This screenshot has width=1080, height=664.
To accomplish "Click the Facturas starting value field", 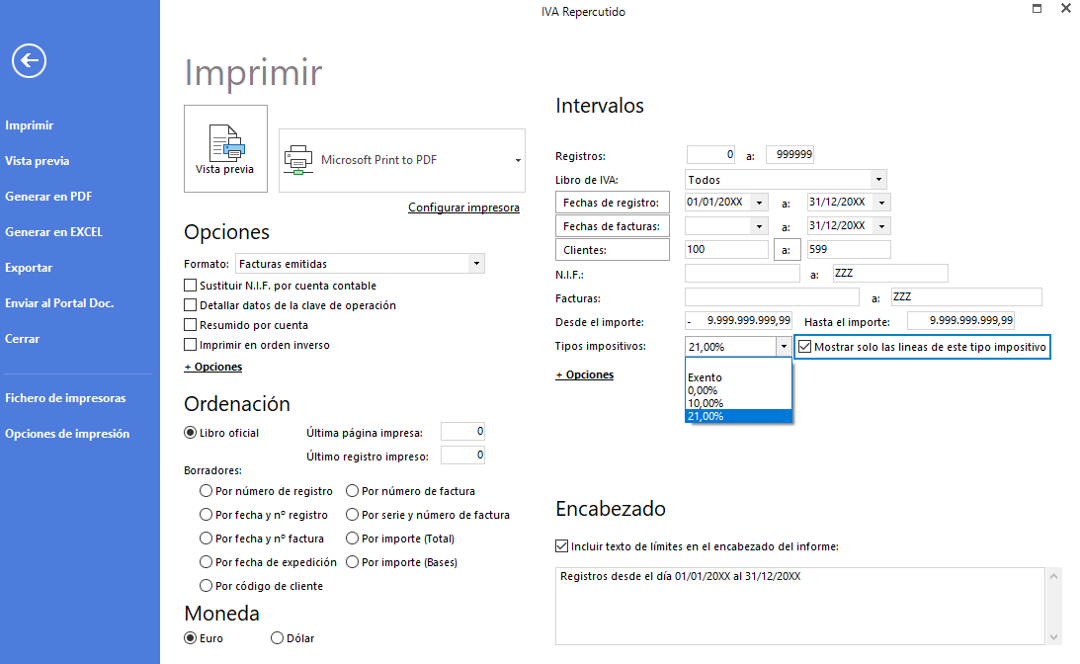I will click(771, 296).
